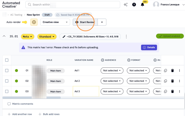The image size is (185, 116).
Task: Open the Standard type dropdown
Action: (x=47, y=37)
